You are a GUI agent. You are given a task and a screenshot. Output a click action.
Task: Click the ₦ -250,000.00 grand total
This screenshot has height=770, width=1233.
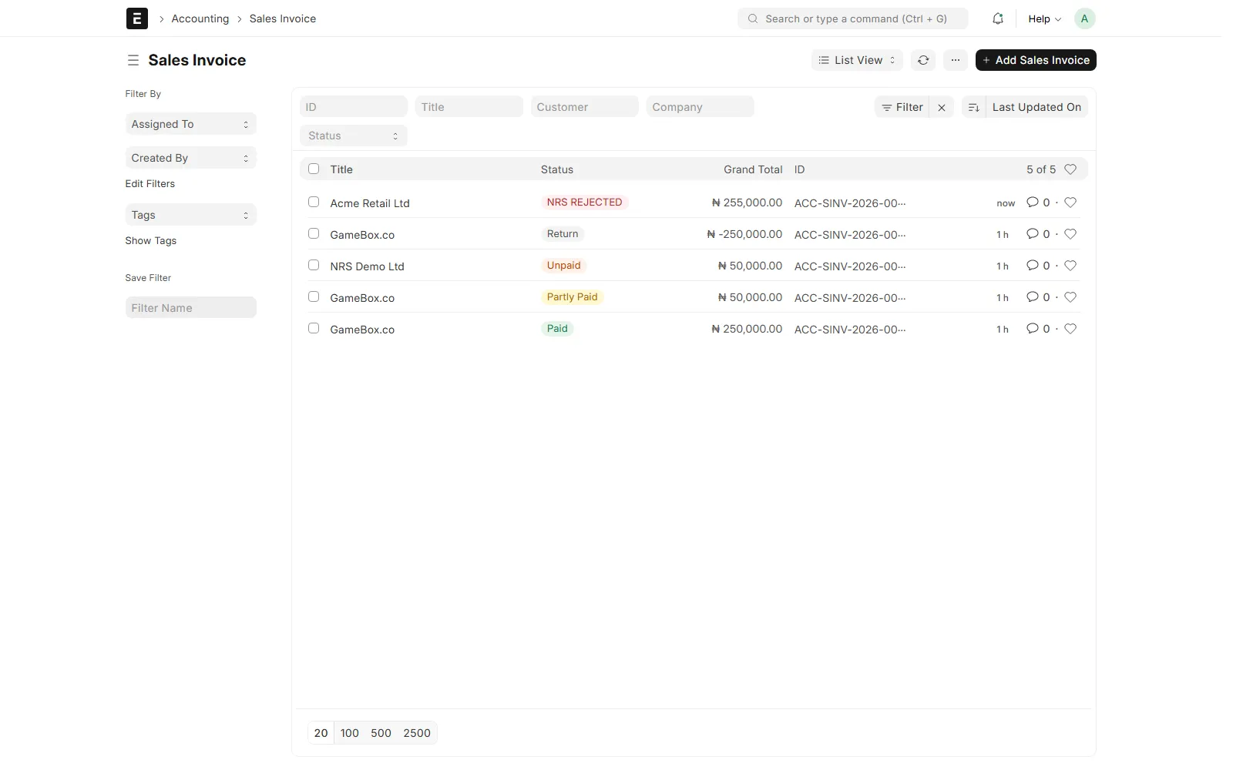(744, 234)
